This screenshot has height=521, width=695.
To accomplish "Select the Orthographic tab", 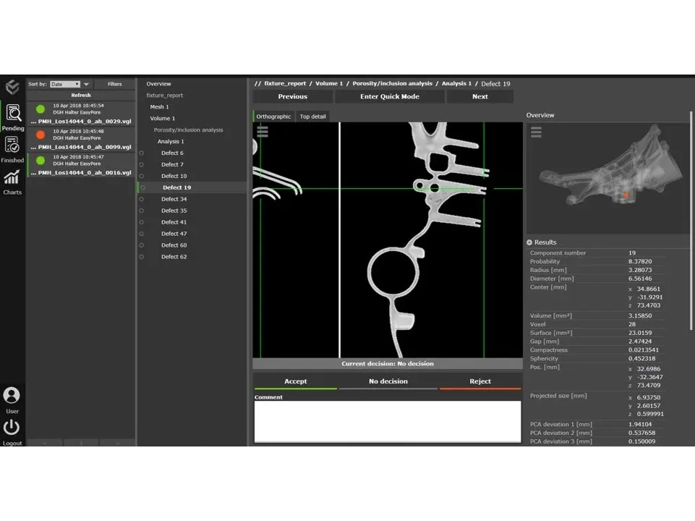I will click(x=273, y=117).
